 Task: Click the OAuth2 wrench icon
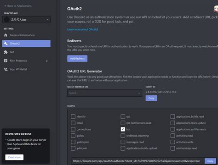point(6,44)
